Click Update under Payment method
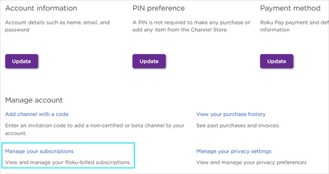This screenshot has height=174, width=329. (x=276, y=61)
